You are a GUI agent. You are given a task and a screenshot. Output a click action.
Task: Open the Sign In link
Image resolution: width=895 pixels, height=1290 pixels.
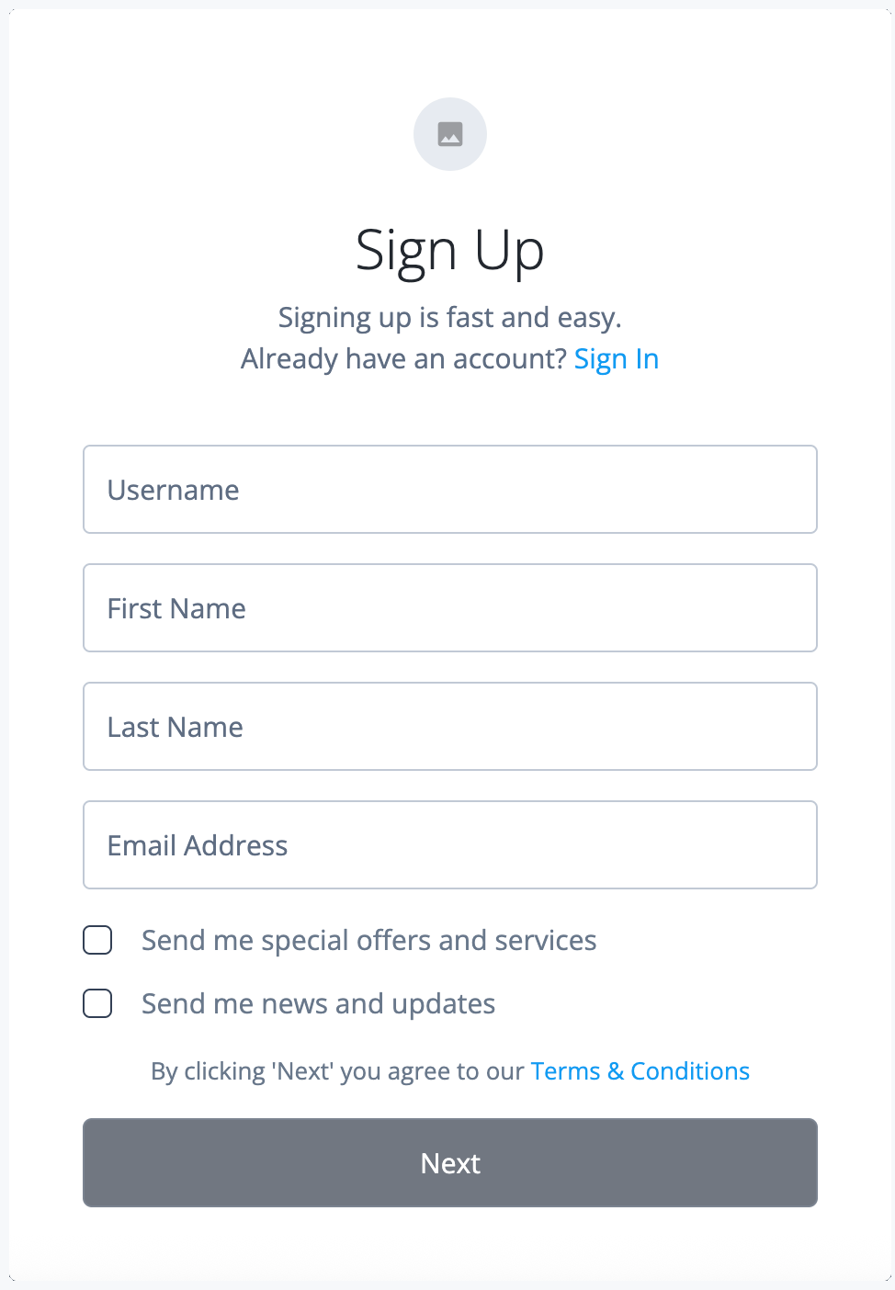[x=617, y=358]
